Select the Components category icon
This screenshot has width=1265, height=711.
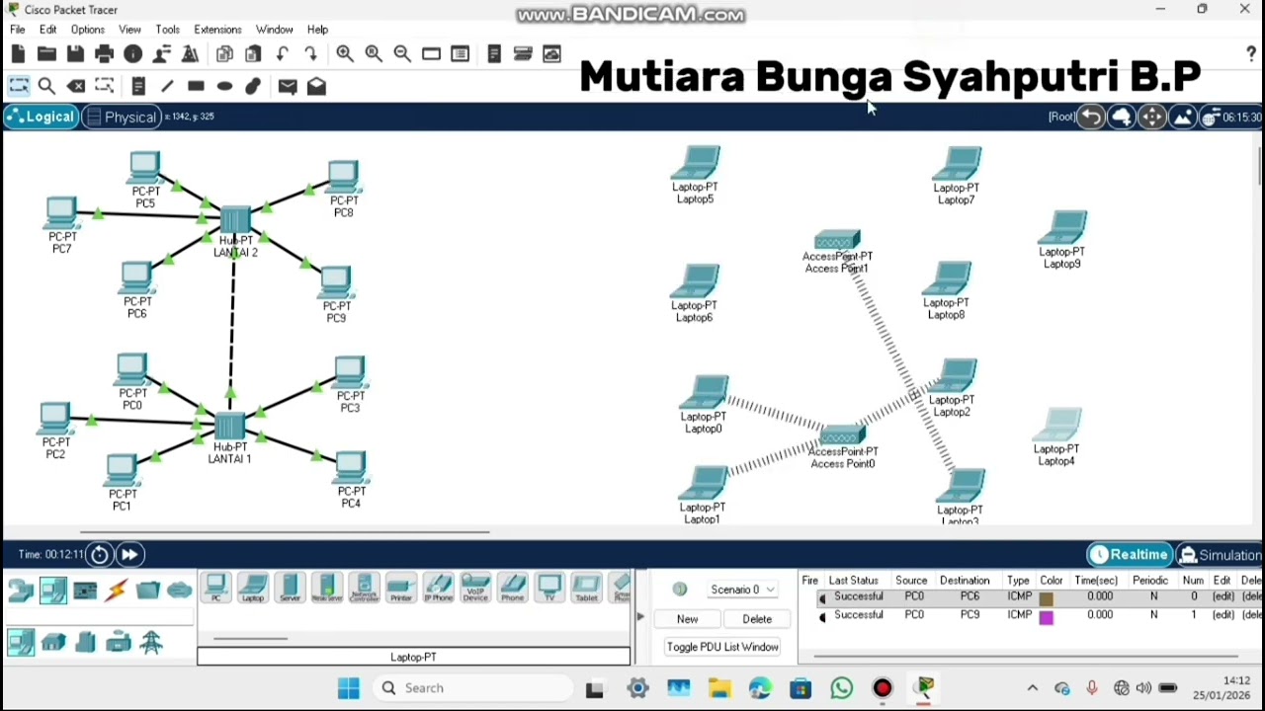tap(84, 591)
